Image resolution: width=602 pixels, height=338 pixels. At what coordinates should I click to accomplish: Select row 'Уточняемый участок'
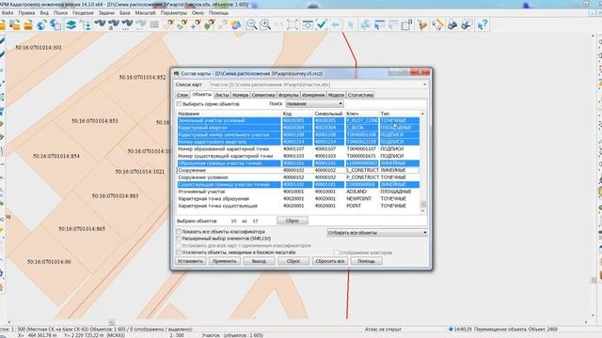(x=298, y=192)
